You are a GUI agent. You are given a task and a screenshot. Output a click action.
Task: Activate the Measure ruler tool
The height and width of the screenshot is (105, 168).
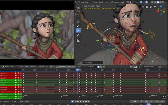tap(78, 40)
